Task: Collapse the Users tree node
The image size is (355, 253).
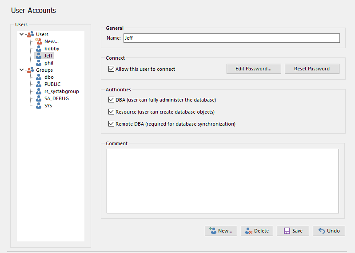Action: [22, 34]
